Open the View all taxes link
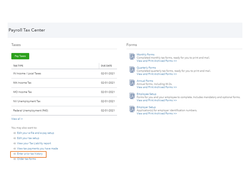This screenshot has height=187, width=250. tap(17, 119)
